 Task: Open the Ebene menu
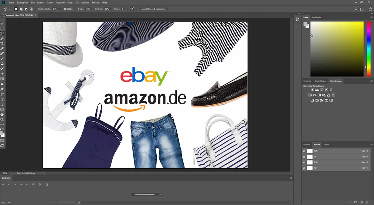click(40, 2)
